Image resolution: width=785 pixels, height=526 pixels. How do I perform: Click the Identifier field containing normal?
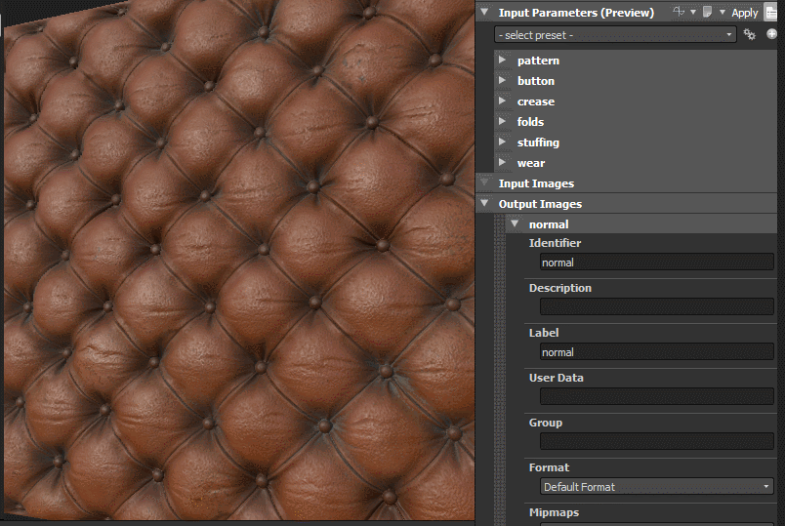[657, 262]
